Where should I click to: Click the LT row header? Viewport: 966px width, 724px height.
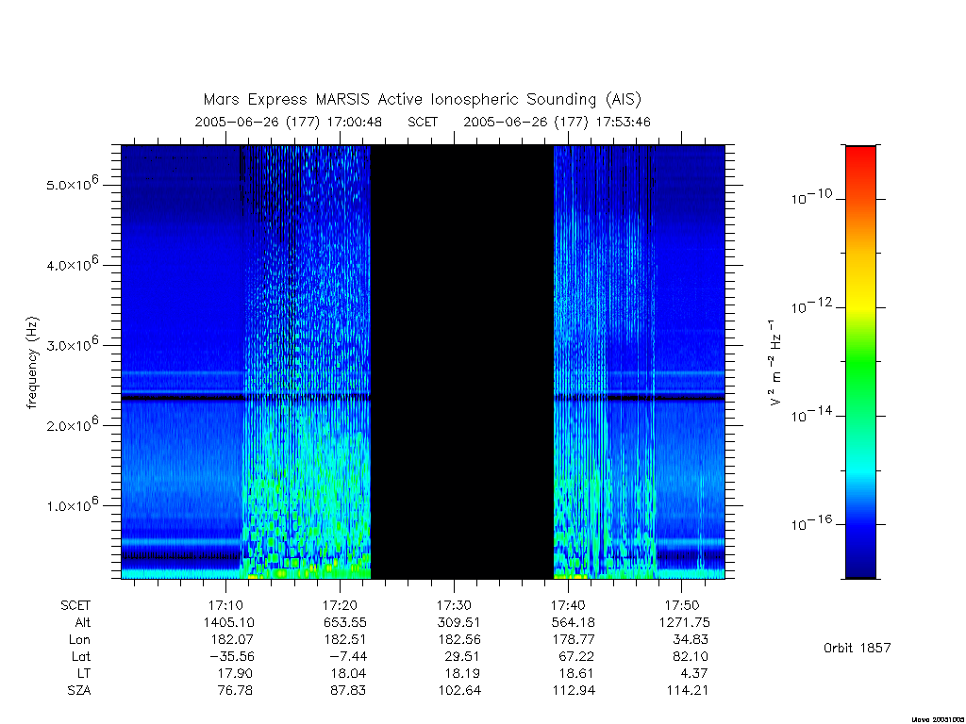coord(84,673)
